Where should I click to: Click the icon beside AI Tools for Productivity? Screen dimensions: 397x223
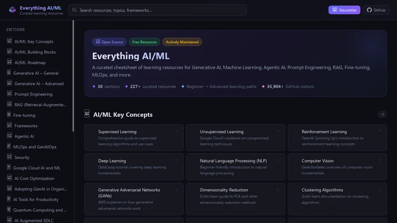(8, 199)
